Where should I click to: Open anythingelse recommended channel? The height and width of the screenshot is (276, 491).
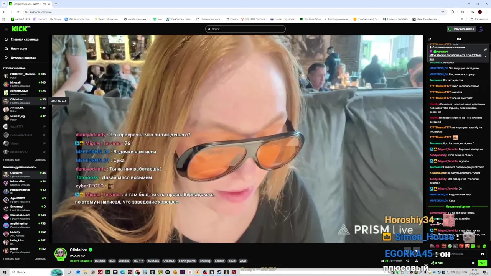[24, 225]
